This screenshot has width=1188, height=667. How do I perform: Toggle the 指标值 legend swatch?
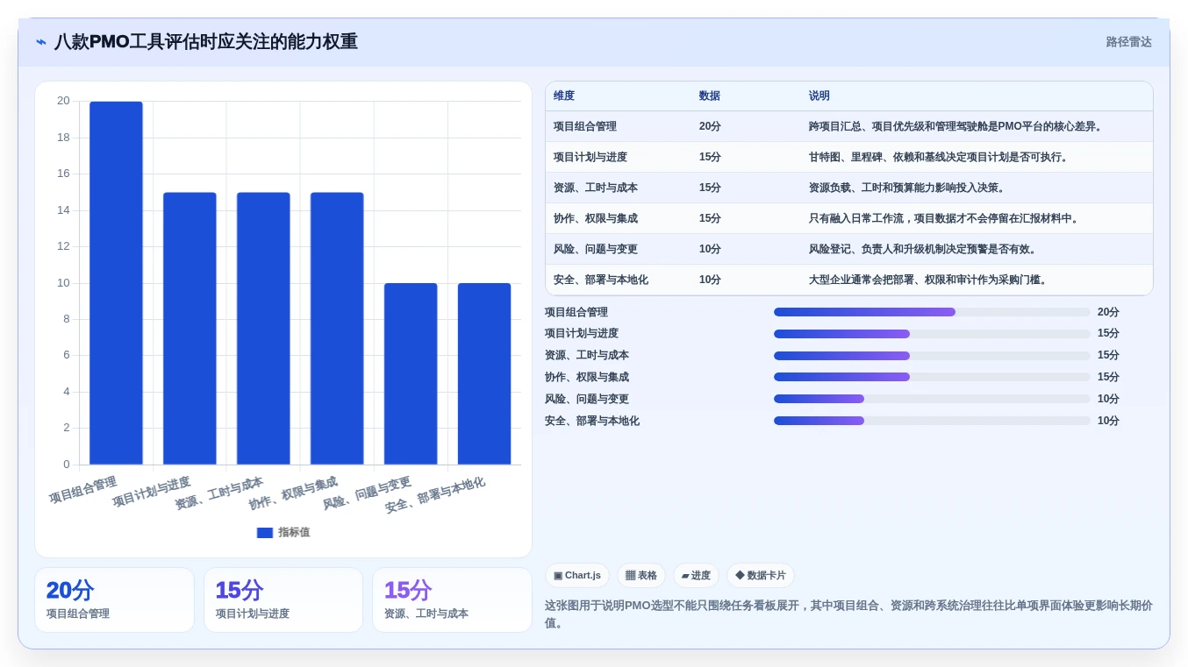pos(265,533)
